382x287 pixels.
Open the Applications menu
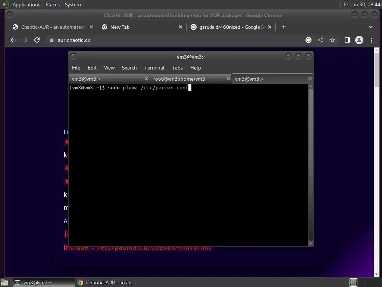26,4
